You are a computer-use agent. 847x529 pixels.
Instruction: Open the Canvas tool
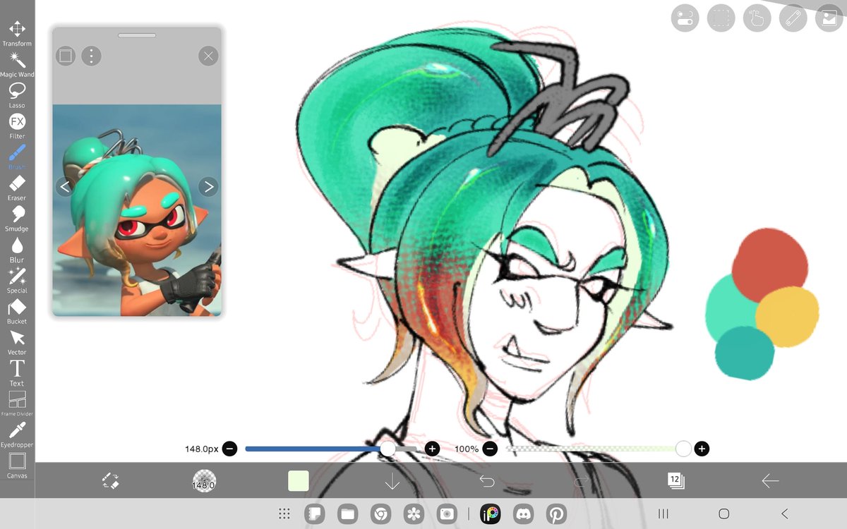pyautogui.click(x=17, y=466)
